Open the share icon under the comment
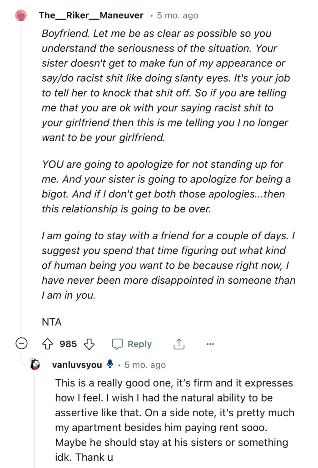The height and width of the screenshot is (468, 318). click(x=179, y=344)
